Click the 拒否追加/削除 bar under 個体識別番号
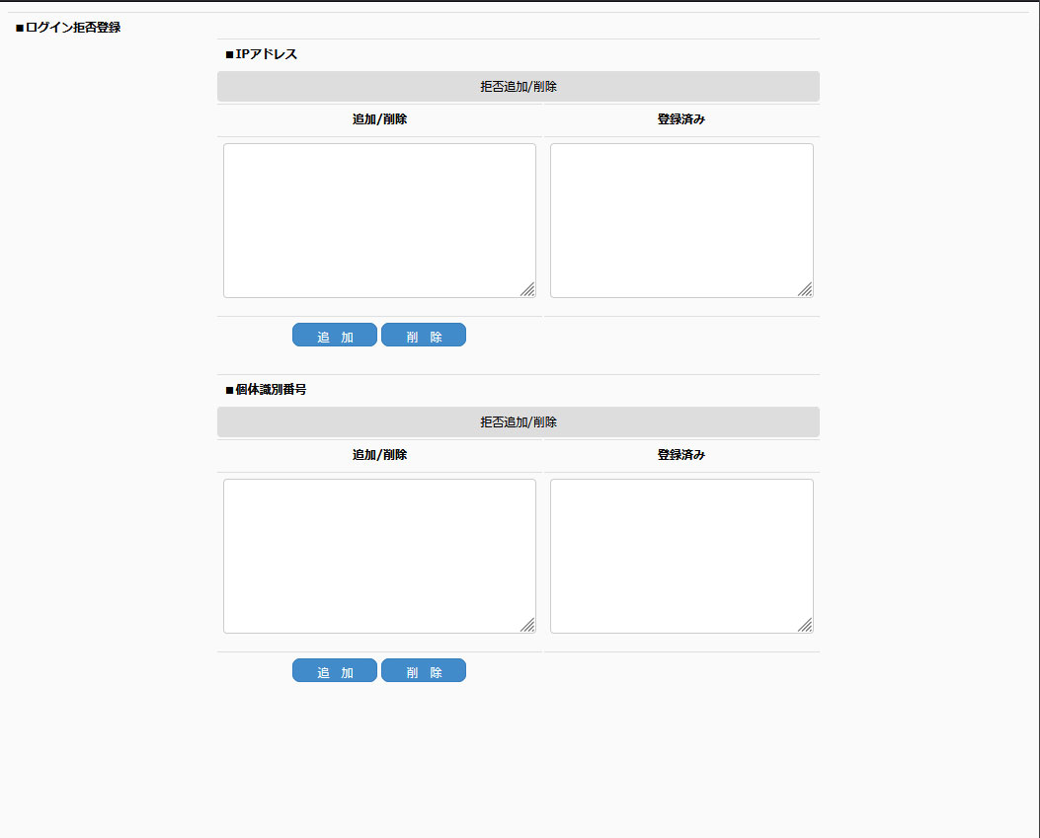 pos(519,422)
